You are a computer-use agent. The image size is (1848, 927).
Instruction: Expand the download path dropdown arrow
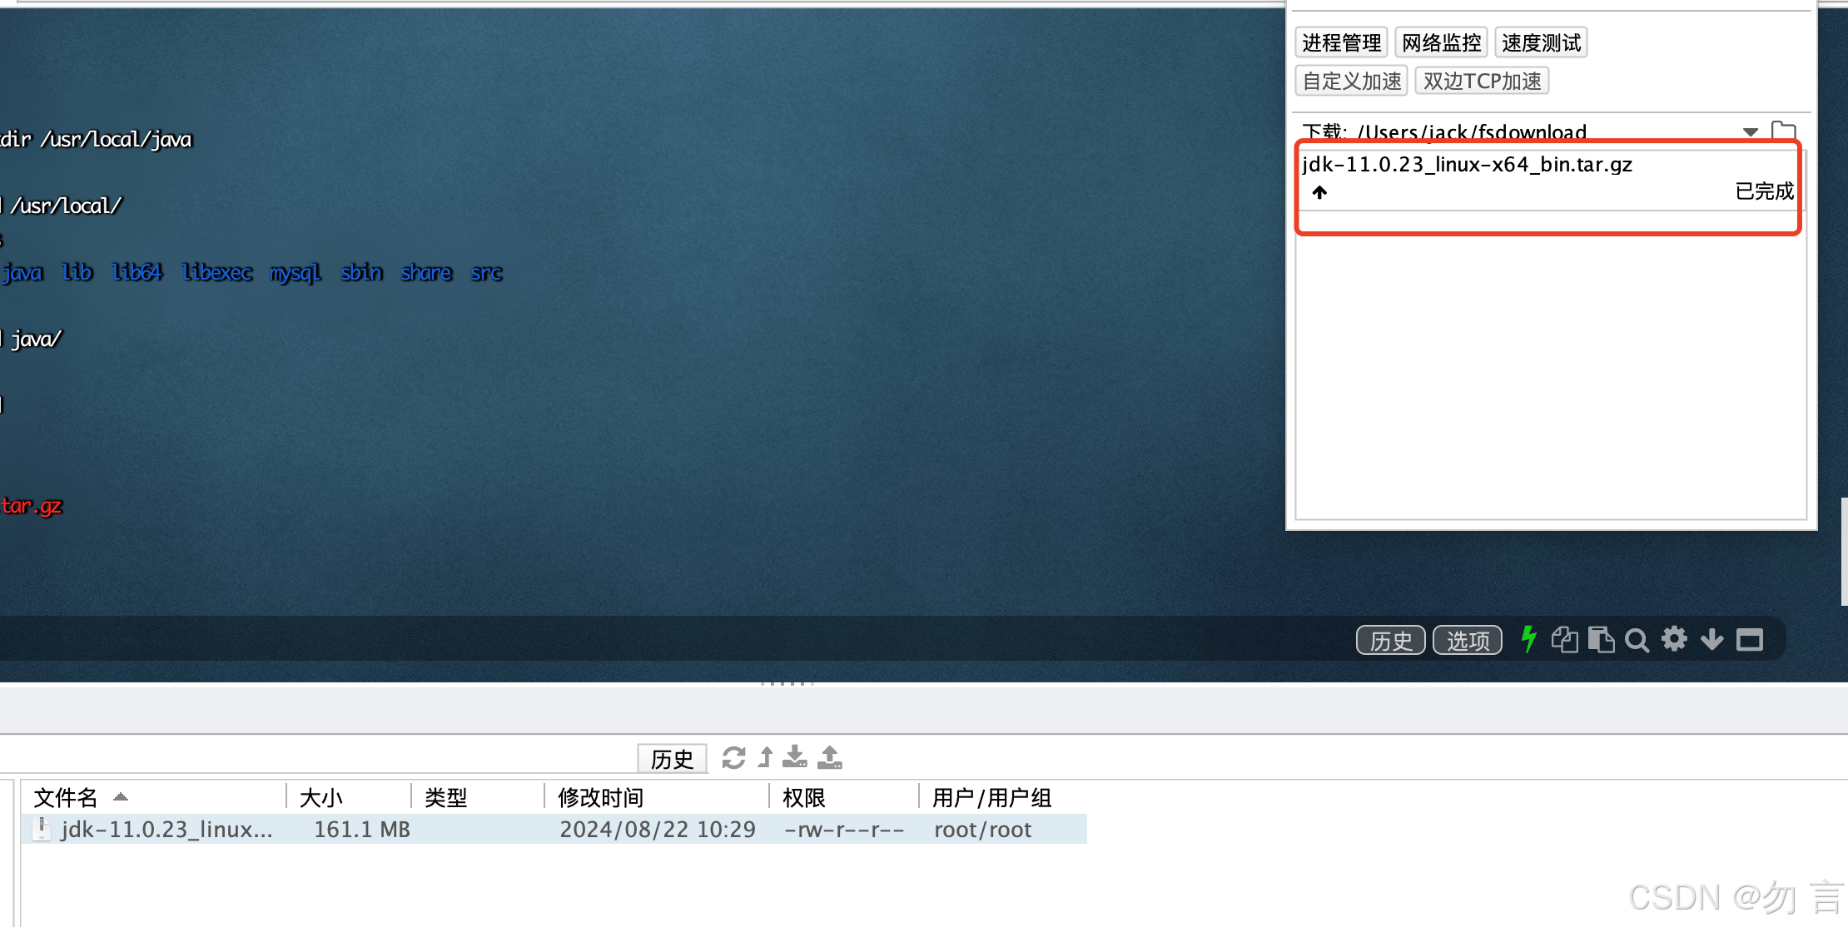coord(1751,131)
